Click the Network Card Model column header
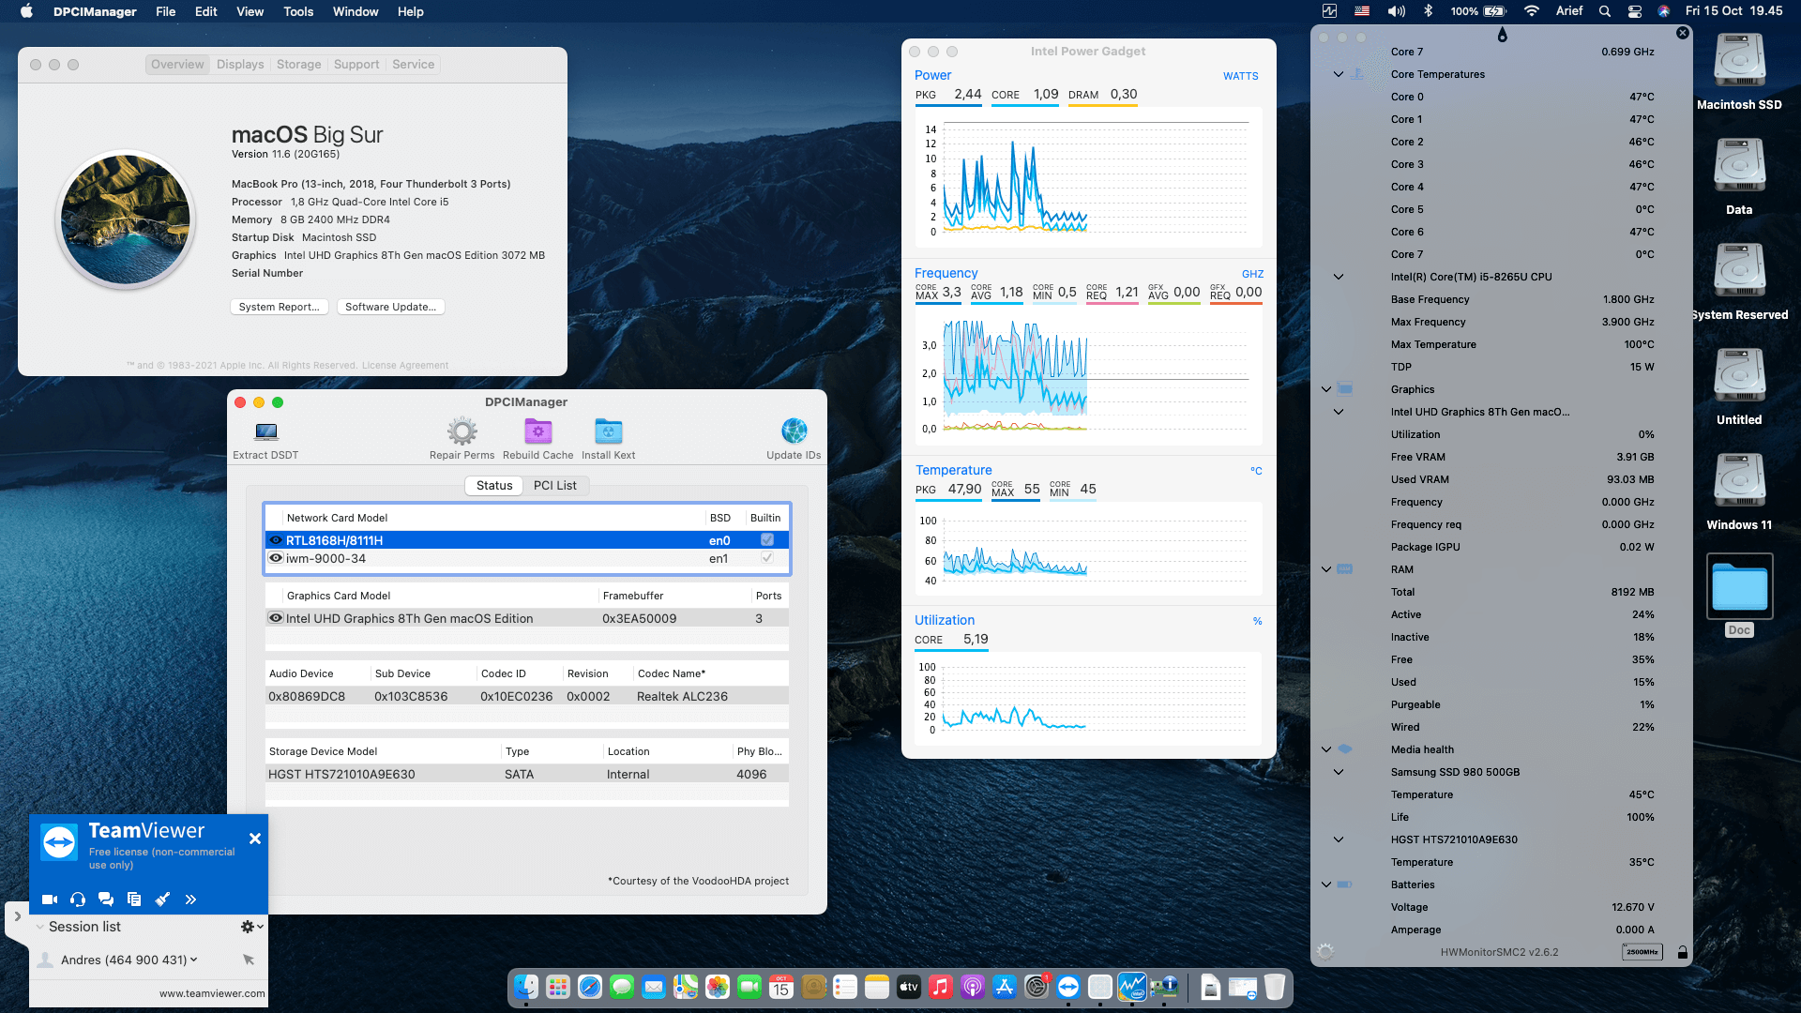This screenshot has height=1013, width=1801. pyautogui.click(x=337, y=518)
